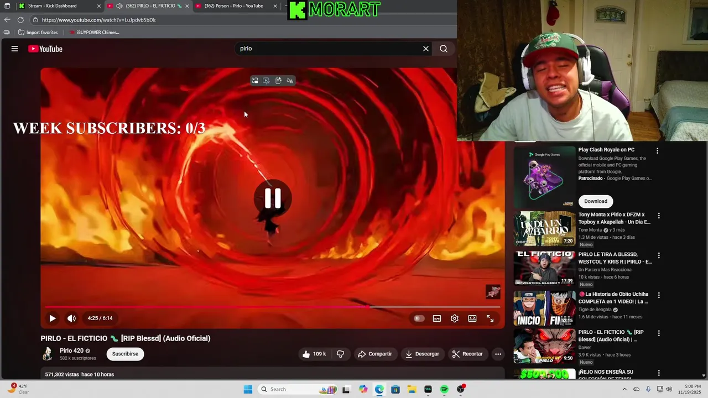The height and width of the screenshot is (398, 708).
Task: Click the Recortar clip button
Action: [x=467, y=354]
